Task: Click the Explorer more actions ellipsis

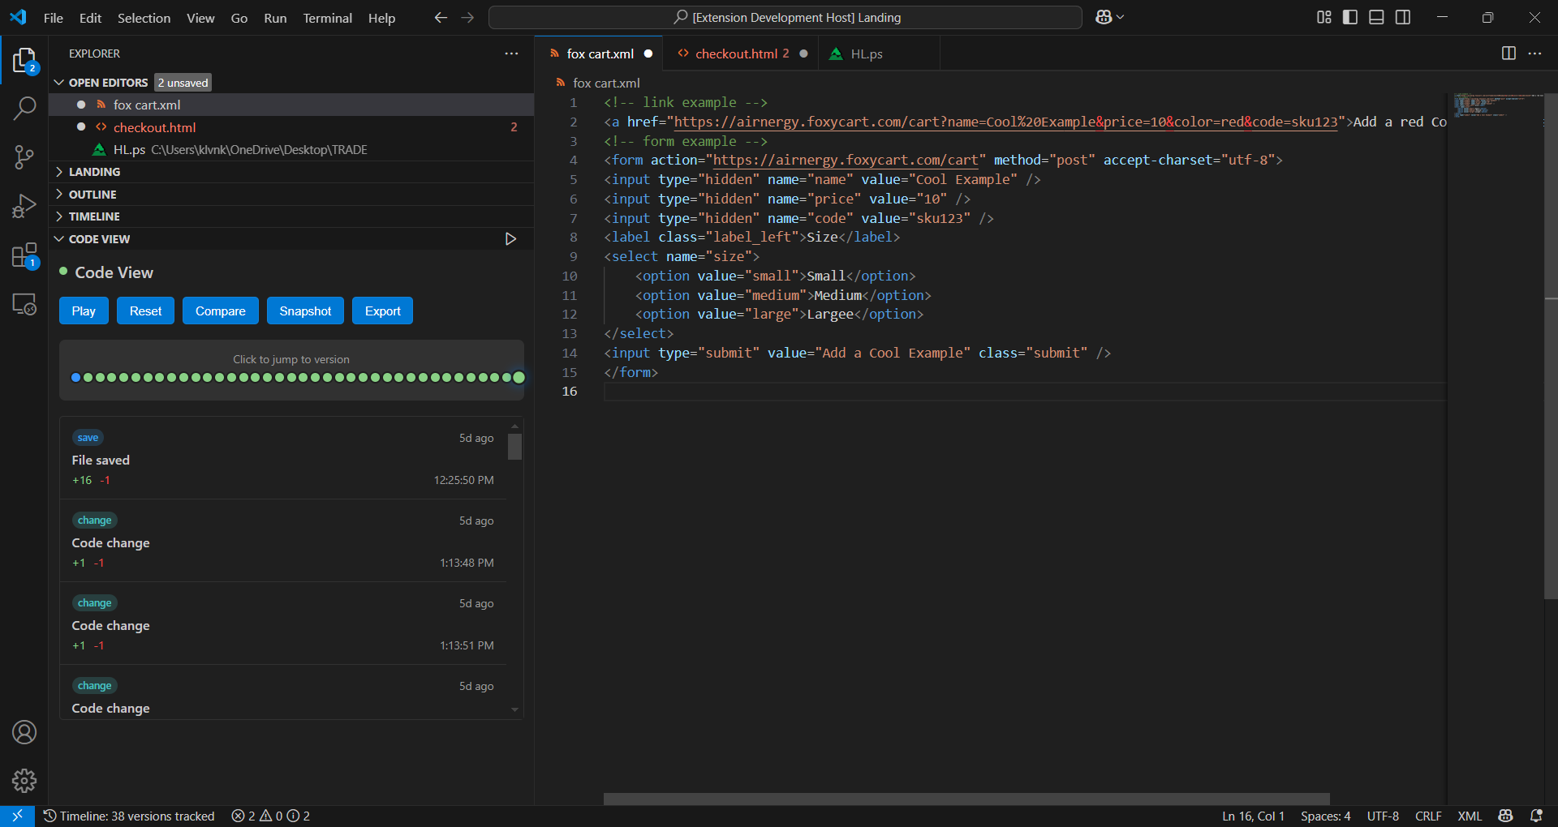Action: (x=511, y=54)
